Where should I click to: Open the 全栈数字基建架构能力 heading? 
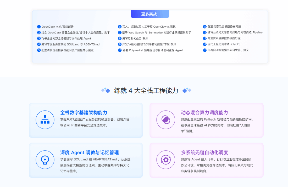(84, 113)
